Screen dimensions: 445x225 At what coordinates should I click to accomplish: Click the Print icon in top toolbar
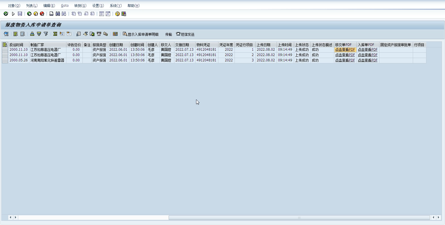(x=51, y=14)
